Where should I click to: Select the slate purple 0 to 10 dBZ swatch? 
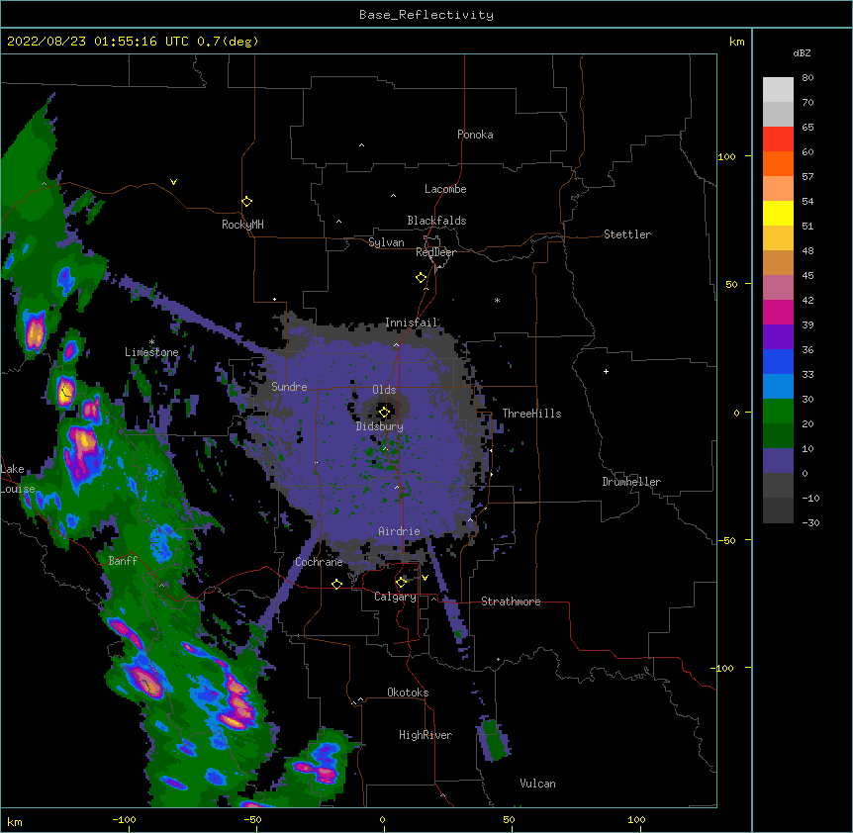point(778,461)
